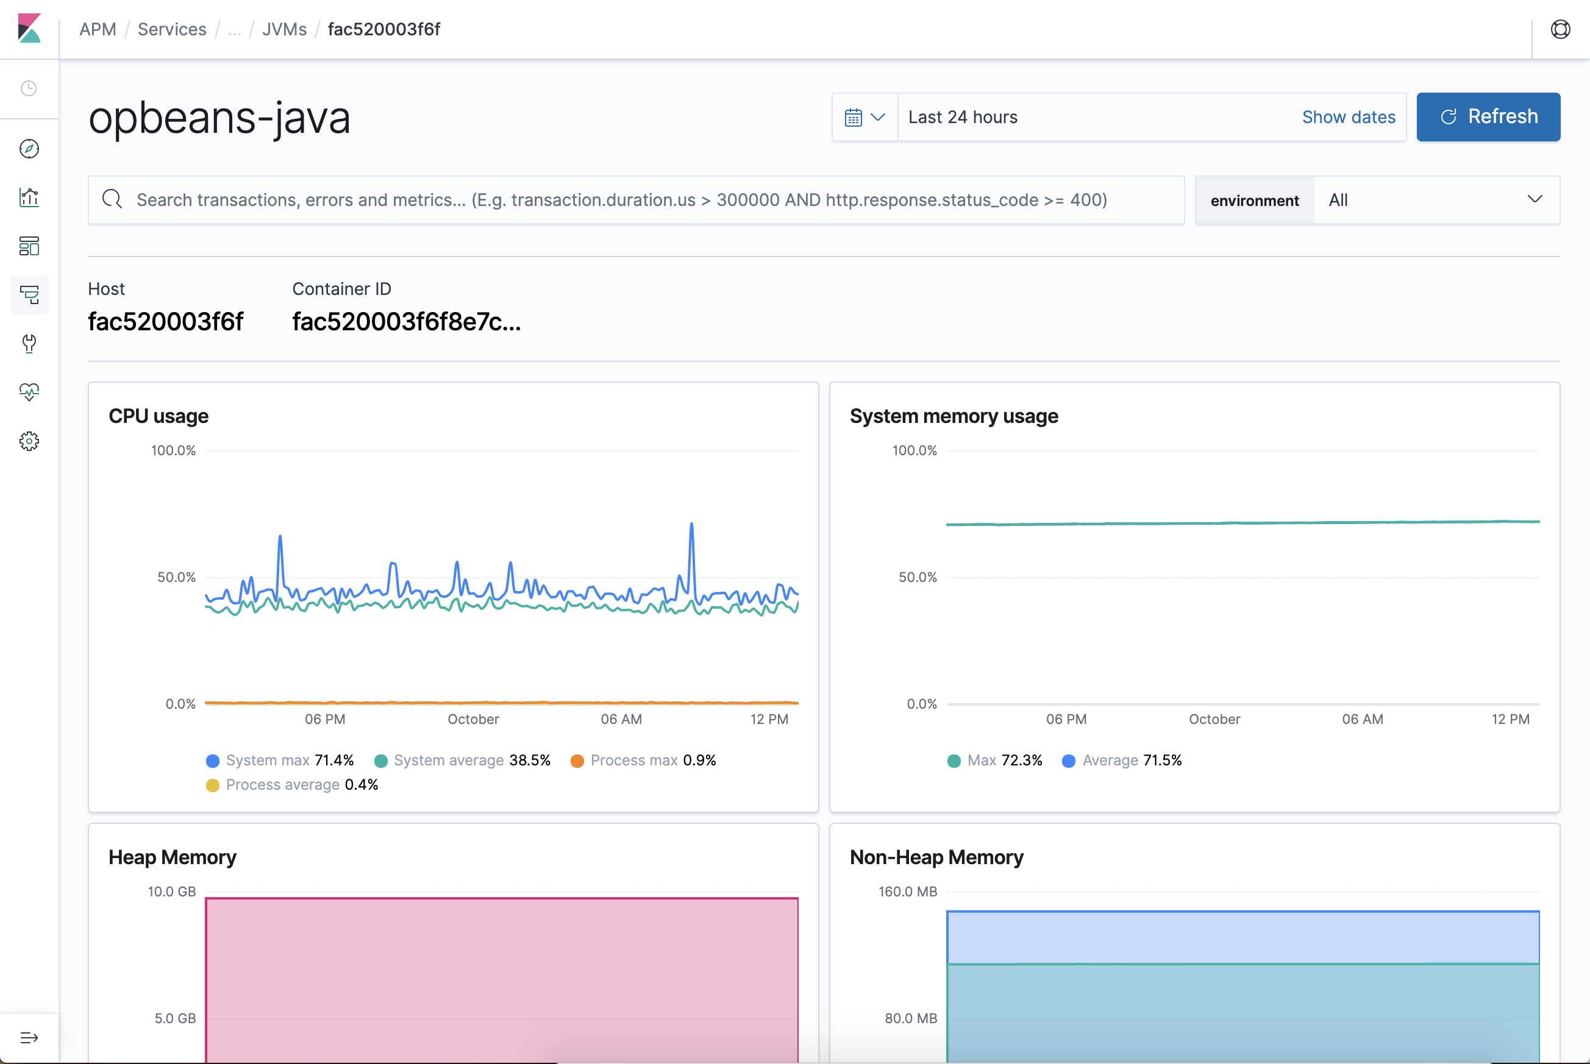Toggle Process max legend series
Screen dimensions: 1590x1064
[x=644, y=760]
